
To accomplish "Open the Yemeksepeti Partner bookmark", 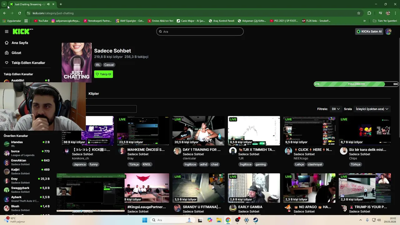I will pos(97,21).
